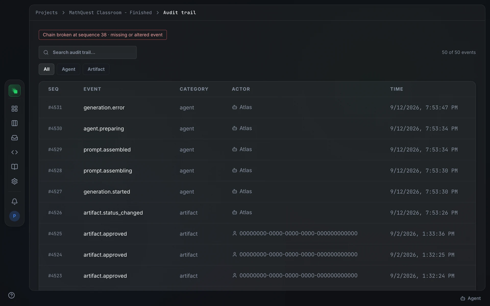Open the P user avatar

[x=15, y=216]
